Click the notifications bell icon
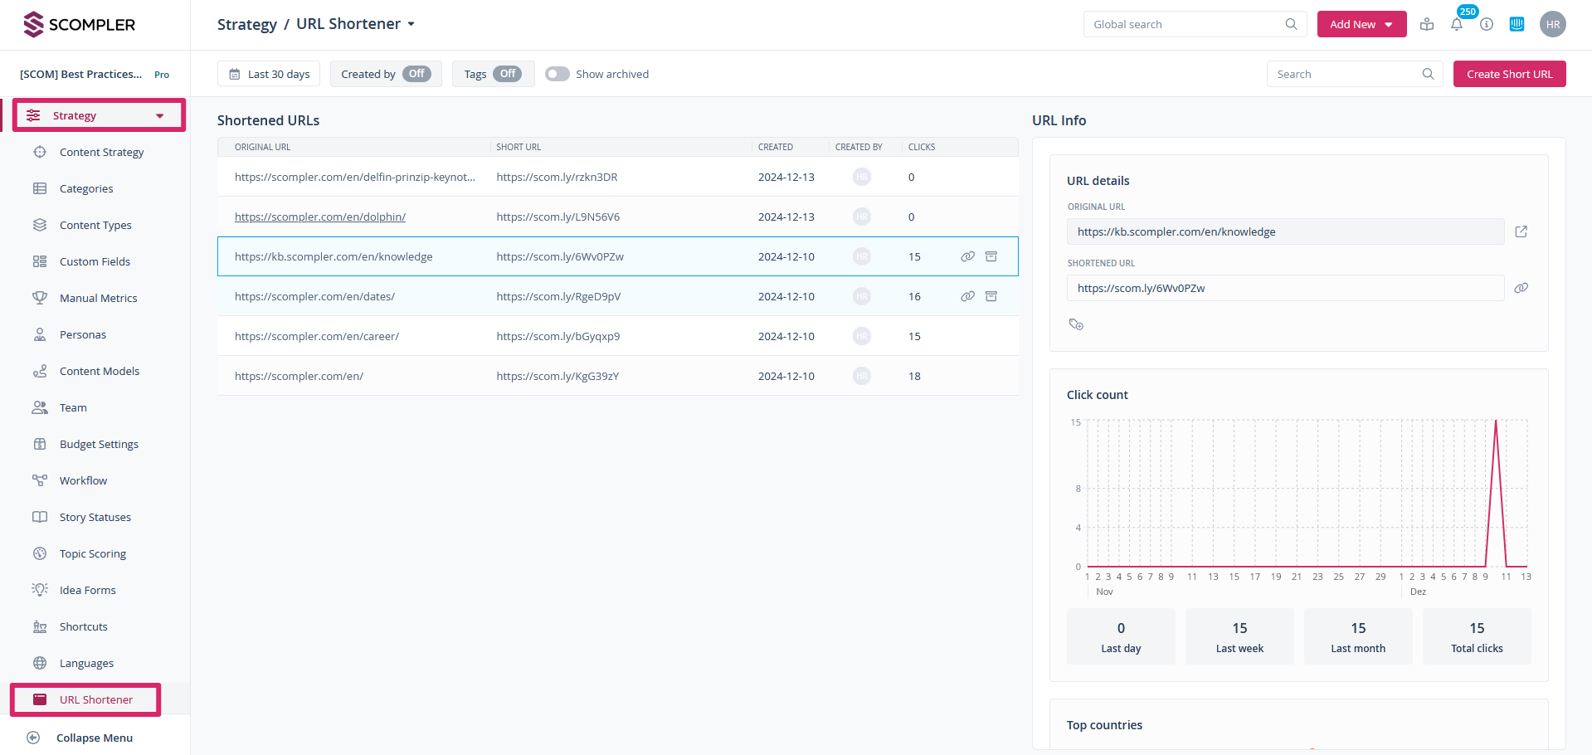The height and width of the screenshot is (755, 1592). point(1457,25)
